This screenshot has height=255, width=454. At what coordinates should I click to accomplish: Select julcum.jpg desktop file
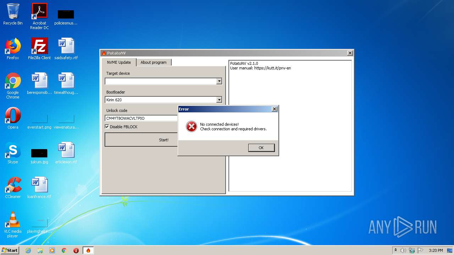39,156
